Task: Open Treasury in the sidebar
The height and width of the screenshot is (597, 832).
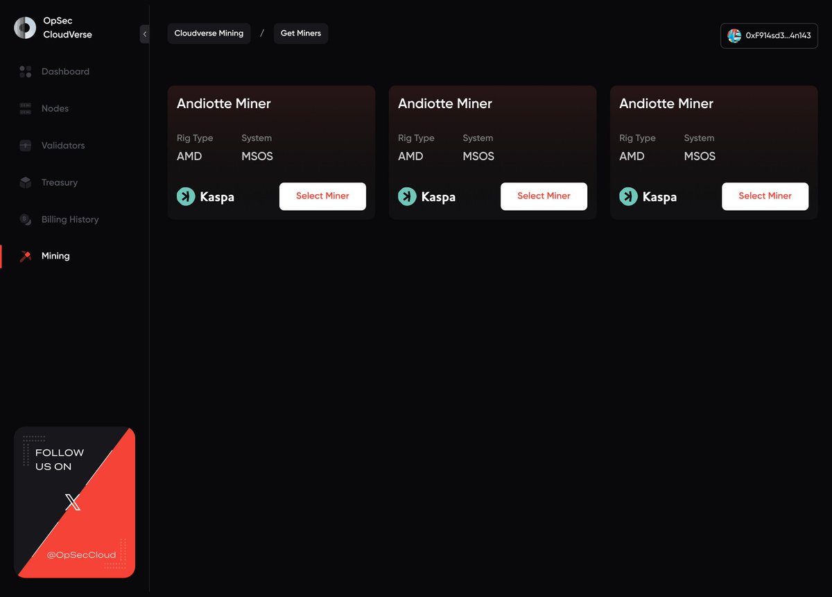Action: (60, 182)
